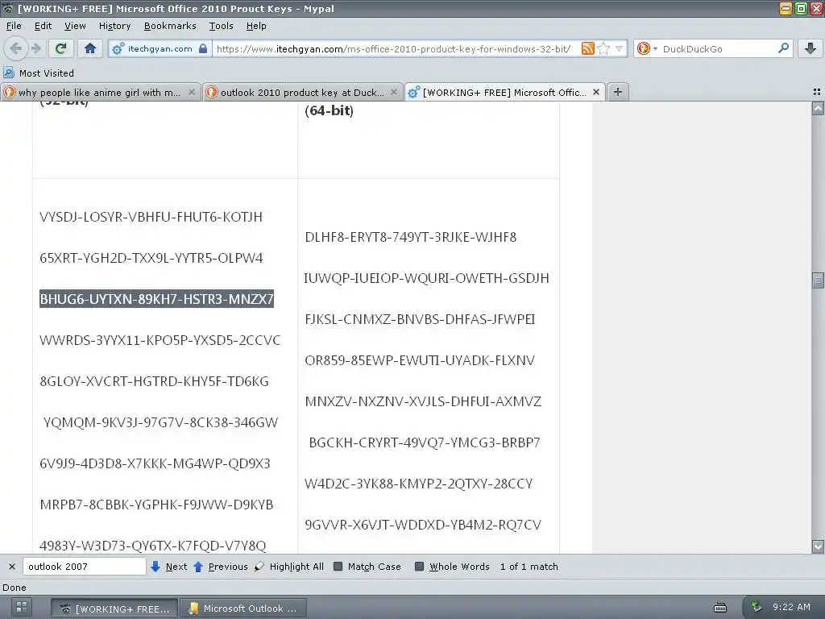Toggle Highlight All in find bar
Viewport: 825px width, 619px height.
289,567
